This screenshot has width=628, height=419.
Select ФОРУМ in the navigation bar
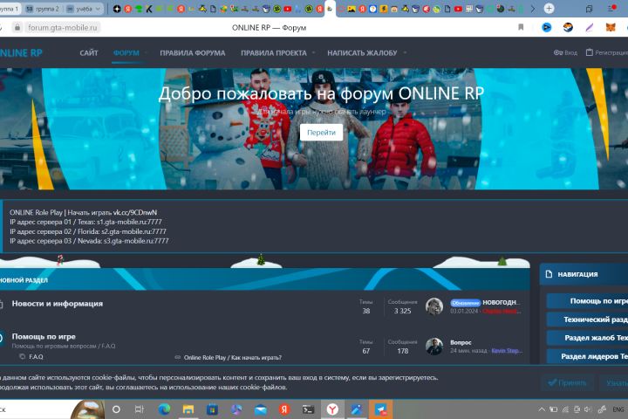pos(126,52)
